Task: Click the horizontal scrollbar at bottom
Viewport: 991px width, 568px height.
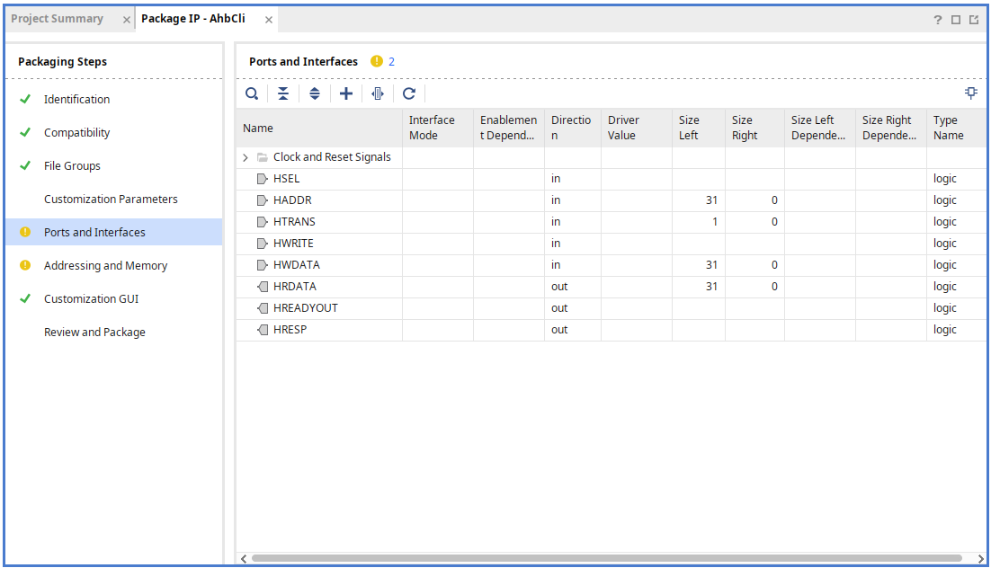Action: pos(607,558)
